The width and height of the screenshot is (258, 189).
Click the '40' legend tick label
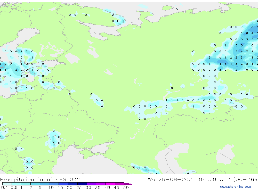pyautogui.click(x=107, y=187)
